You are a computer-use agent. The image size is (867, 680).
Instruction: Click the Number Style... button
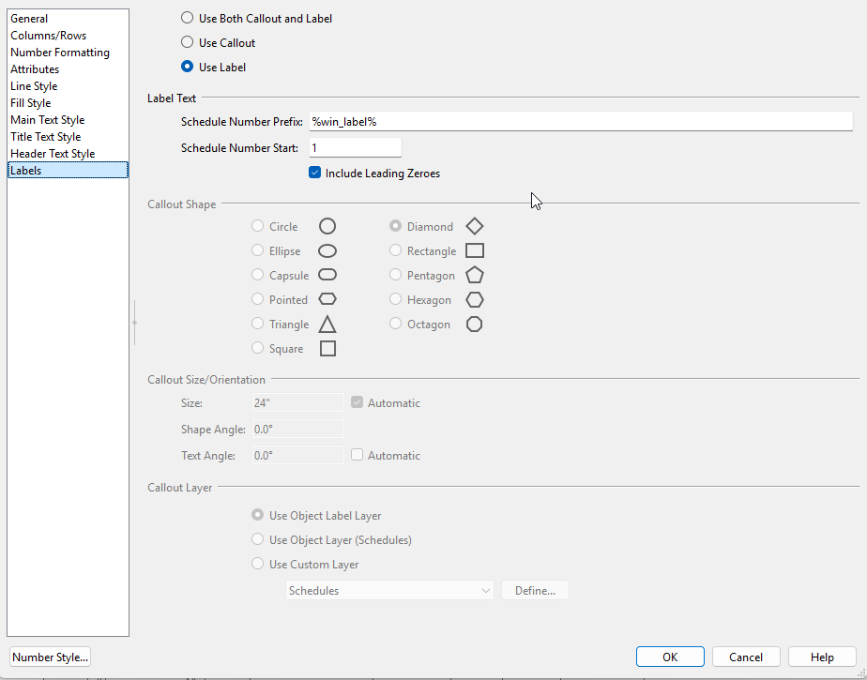click(x=51, y=657)
